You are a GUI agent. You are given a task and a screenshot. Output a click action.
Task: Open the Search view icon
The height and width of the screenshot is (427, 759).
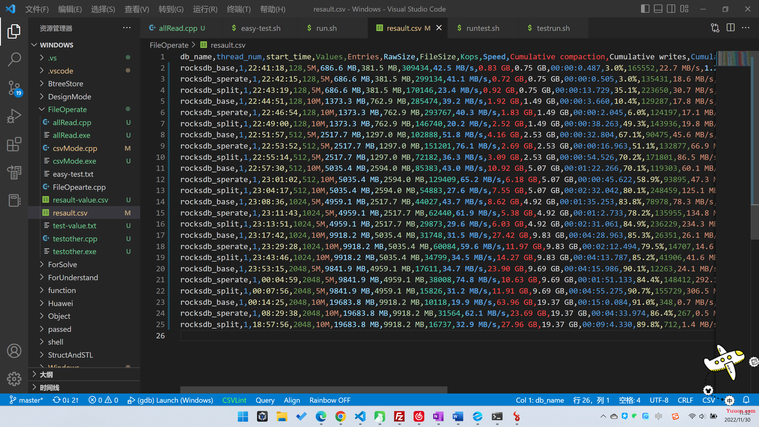click(x=14, y=60)
